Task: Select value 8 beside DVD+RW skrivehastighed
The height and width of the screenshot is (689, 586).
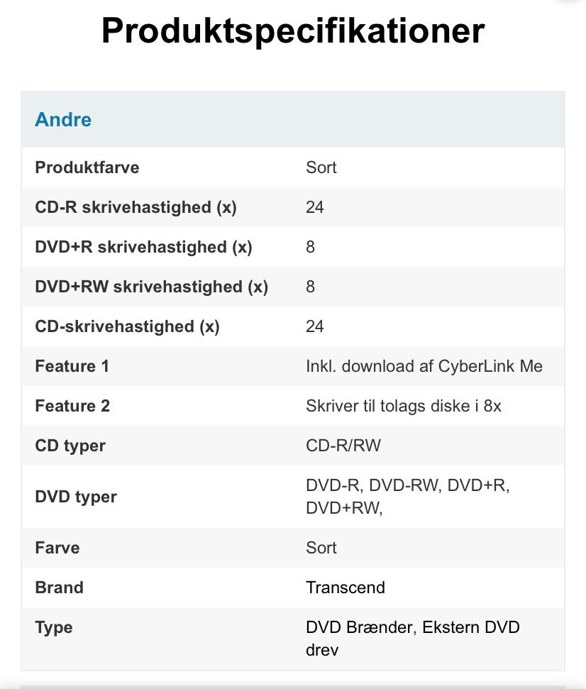Action: click(311, 287)
